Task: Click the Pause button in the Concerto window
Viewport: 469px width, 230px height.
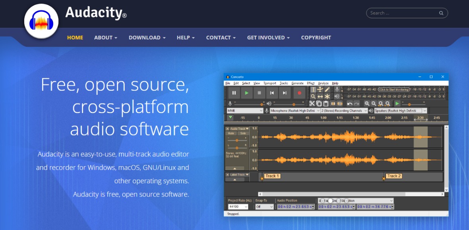Action: click(234, 93)
